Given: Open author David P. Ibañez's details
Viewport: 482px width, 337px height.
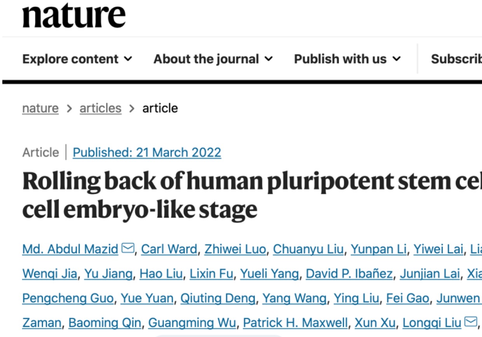Looking at the screenshot, I should (349, 274).
